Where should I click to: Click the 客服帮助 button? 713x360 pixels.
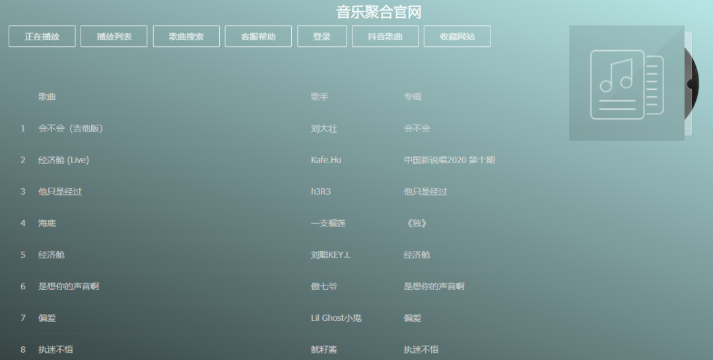258,36
